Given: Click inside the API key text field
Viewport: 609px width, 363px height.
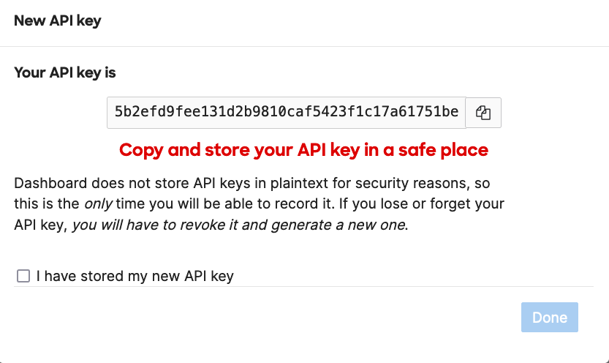Looking at the screenshot, I should pos(286,113).
